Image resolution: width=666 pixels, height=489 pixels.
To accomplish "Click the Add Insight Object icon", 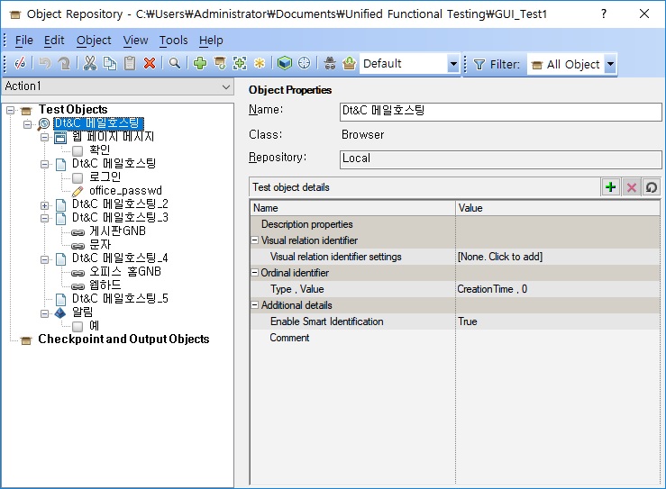I will [240, 64].
